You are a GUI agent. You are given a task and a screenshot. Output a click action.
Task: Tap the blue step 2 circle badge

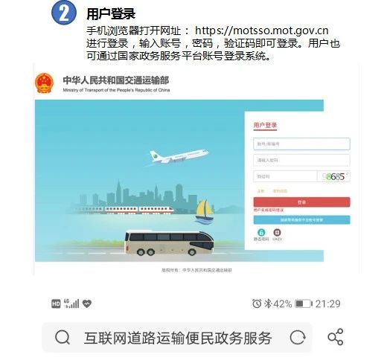pos(64,13)
